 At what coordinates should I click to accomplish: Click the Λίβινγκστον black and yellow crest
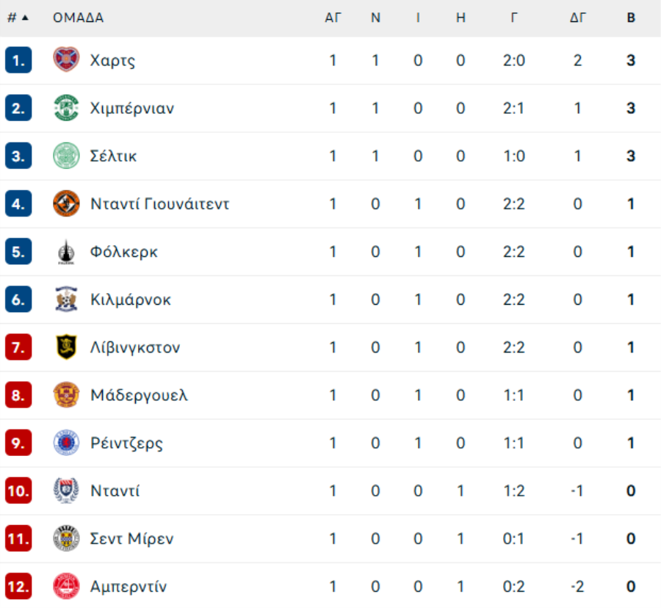pyautogui.click(x=66, y=347)
